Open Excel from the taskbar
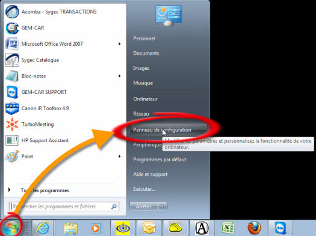Viewport: 316px width, 236px height. tap(228, 228)
